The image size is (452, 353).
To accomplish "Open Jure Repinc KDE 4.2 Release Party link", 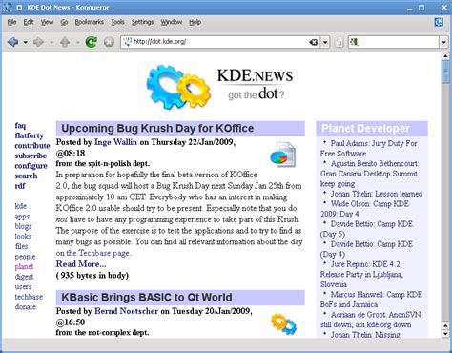I will tap(361, 274).
